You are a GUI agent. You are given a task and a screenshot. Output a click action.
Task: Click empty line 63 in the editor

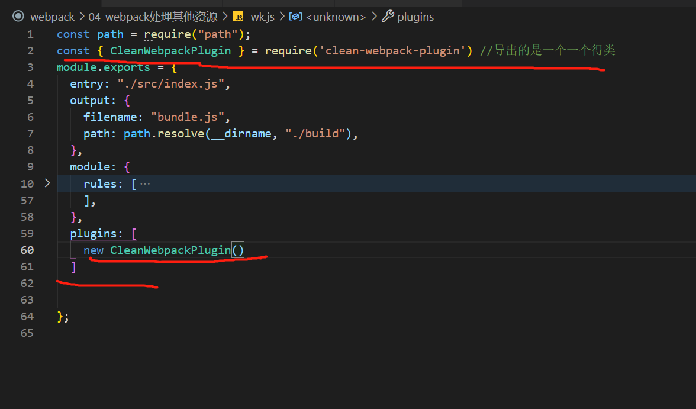coord(118,299)
